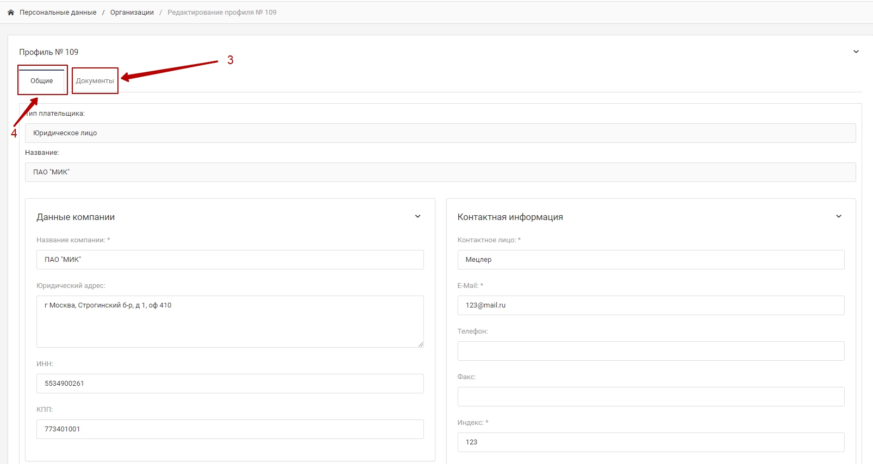873x464 pixels.
Task: Focus the E-Mail input field
Action: tap(651, 305)
